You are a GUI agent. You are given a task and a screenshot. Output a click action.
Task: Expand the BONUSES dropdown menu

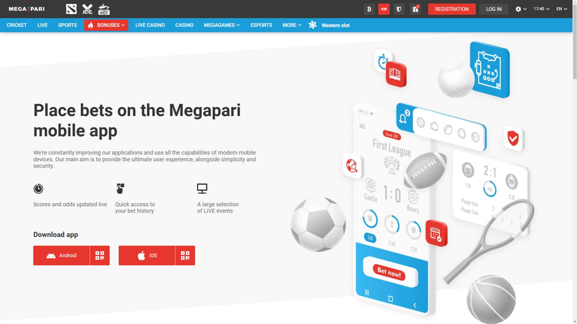click(x=106, y=25)
